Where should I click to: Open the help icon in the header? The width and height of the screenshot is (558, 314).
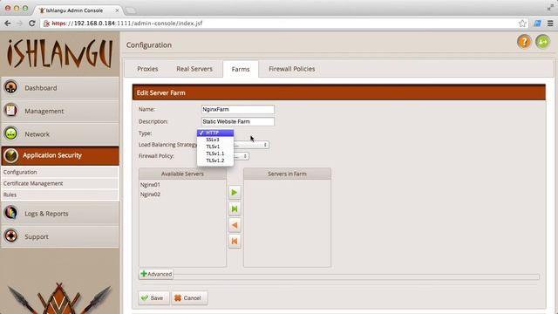524,42
